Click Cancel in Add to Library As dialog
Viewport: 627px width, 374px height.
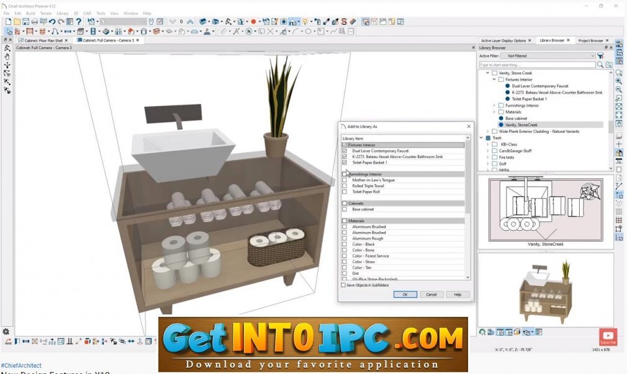[x=431, y=295]
